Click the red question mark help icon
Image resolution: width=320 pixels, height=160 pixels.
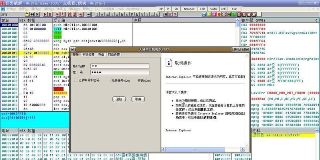(175, 14)
